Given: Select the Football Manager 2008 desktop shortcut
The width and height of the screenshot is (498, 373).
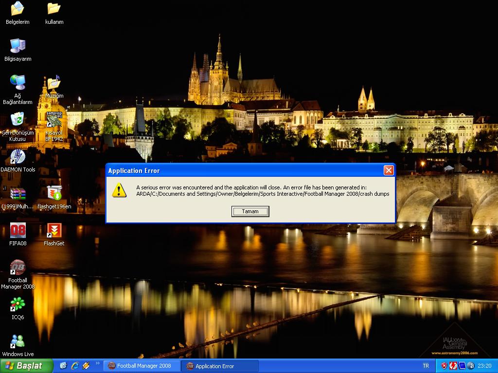Looking at the screenshot, I should (18, 268).
